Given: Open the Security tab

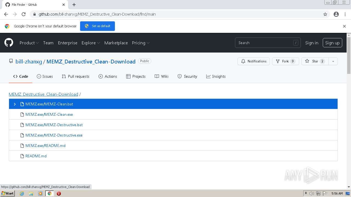Looking at the screenshot, I should (187, 76).
